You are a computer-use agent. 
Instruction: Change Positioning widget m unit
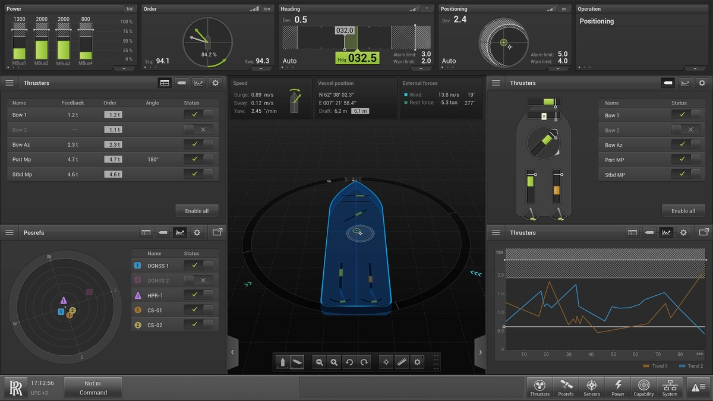tap(563, 9)
